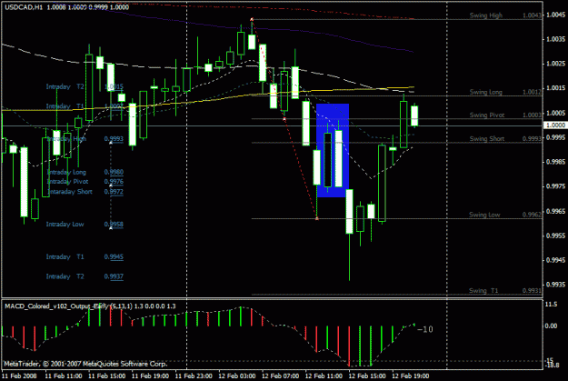Click the Intraday Long label
The width and height of the screenshot is (568, 381).
tap(66, 172)
